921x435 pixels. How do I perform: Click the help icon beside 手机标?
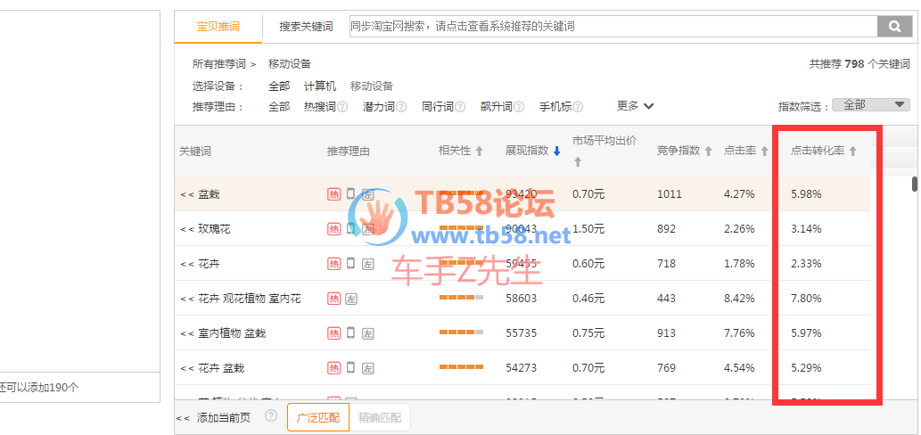coord(579,107)
